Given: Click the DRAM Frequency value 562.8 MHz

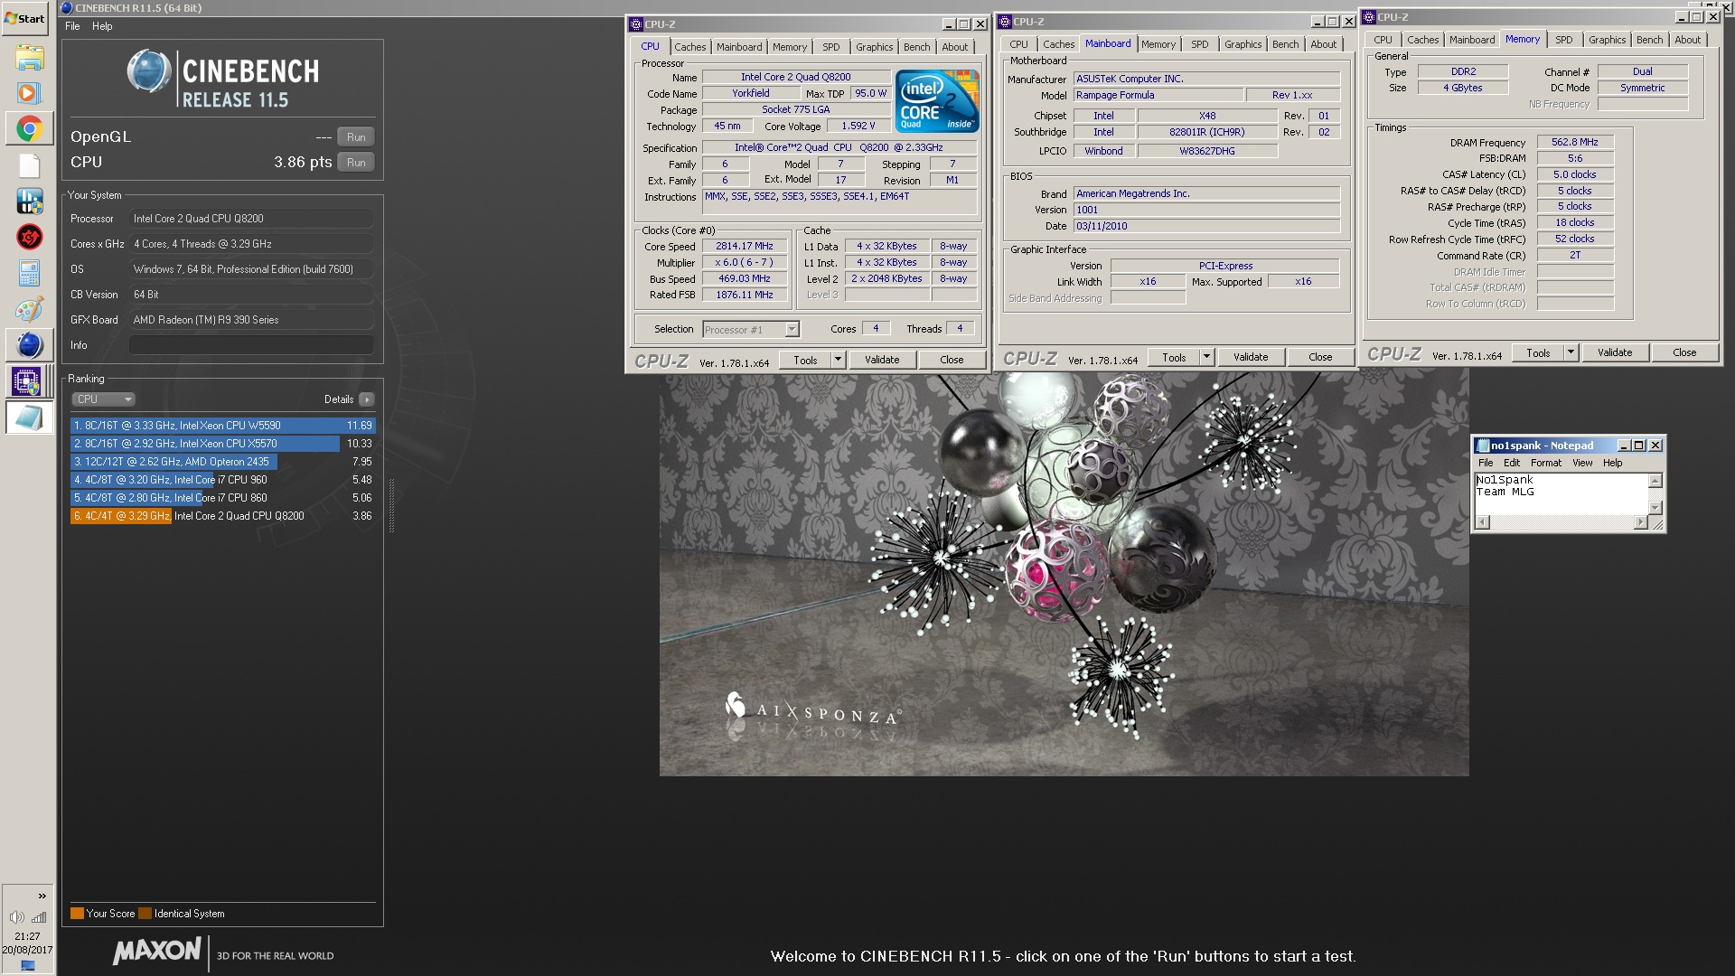Looking at the screenshot, I should point(1575,142).
